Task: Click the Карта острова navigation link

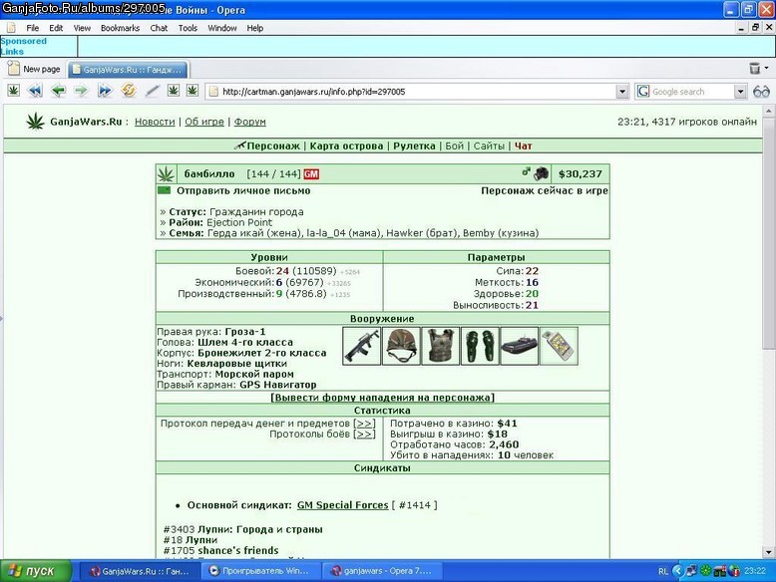Action: (x=346, y=145)
